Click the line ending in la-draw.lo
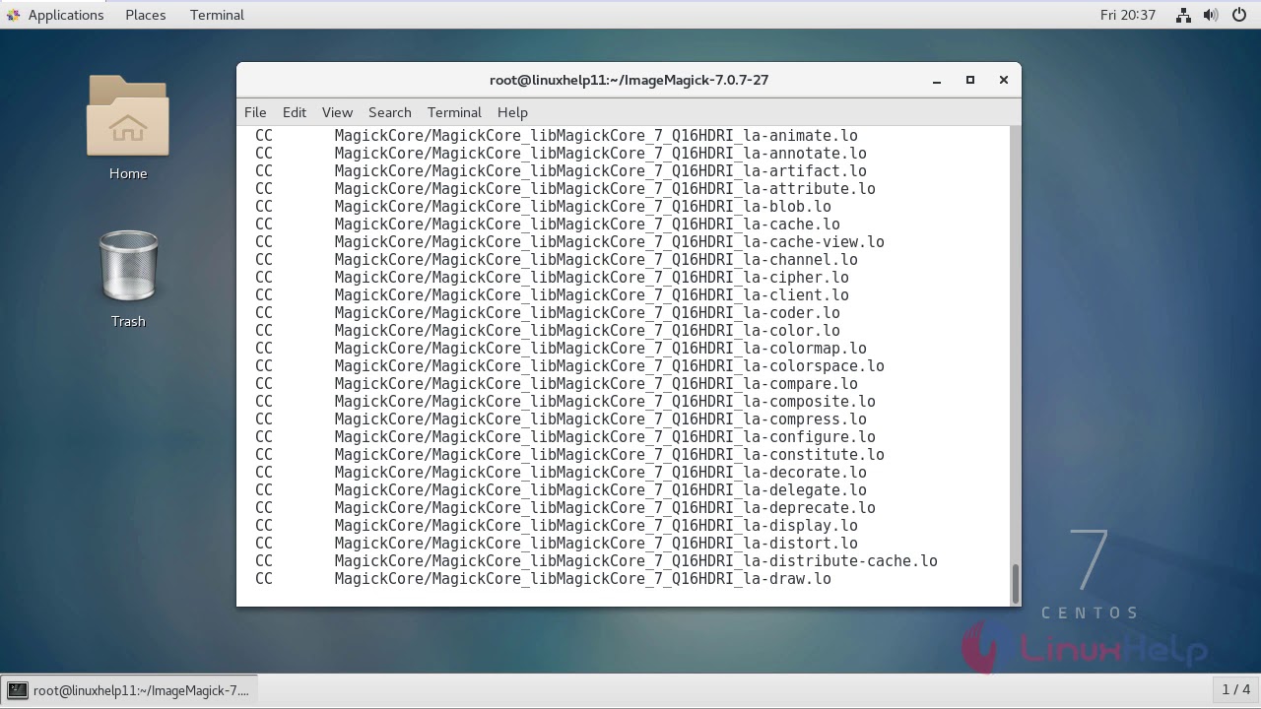The image size is (1261, 709). (543, 579)
